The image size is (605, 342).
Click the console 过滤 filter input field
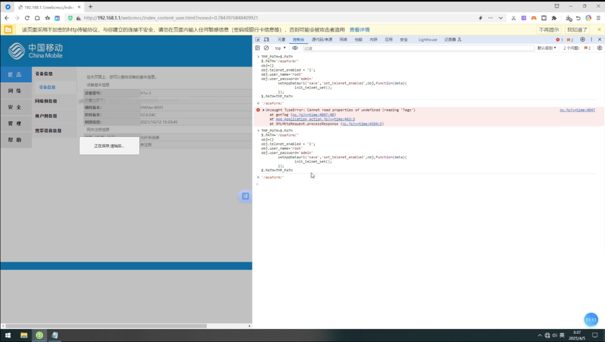point(414,48)
